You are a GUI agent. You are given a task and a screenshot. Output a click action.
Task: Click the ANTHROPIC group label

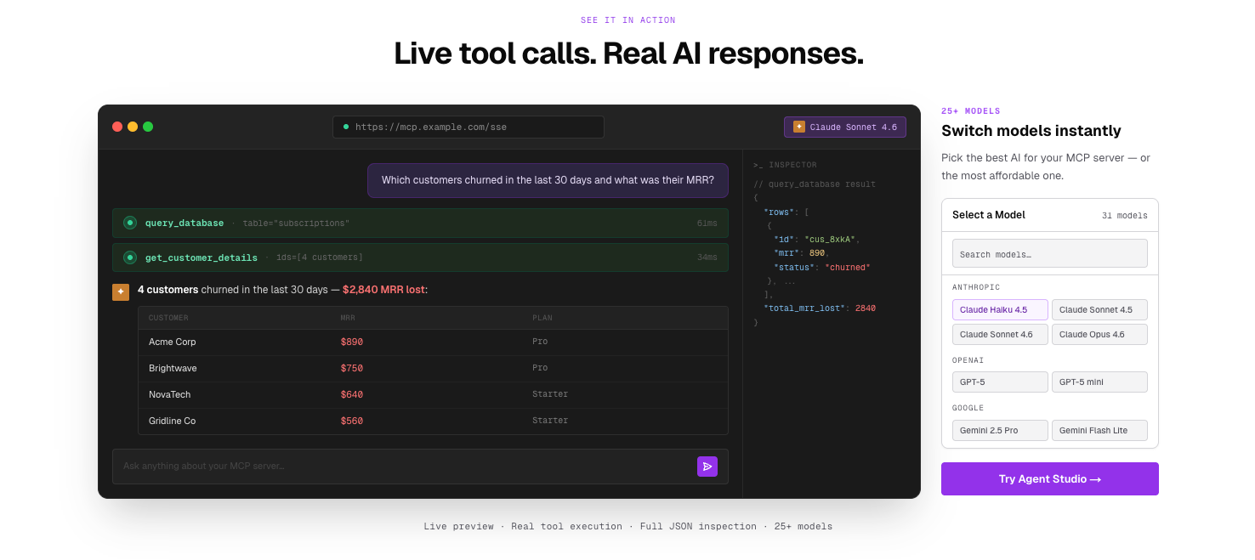click(976, 287)
